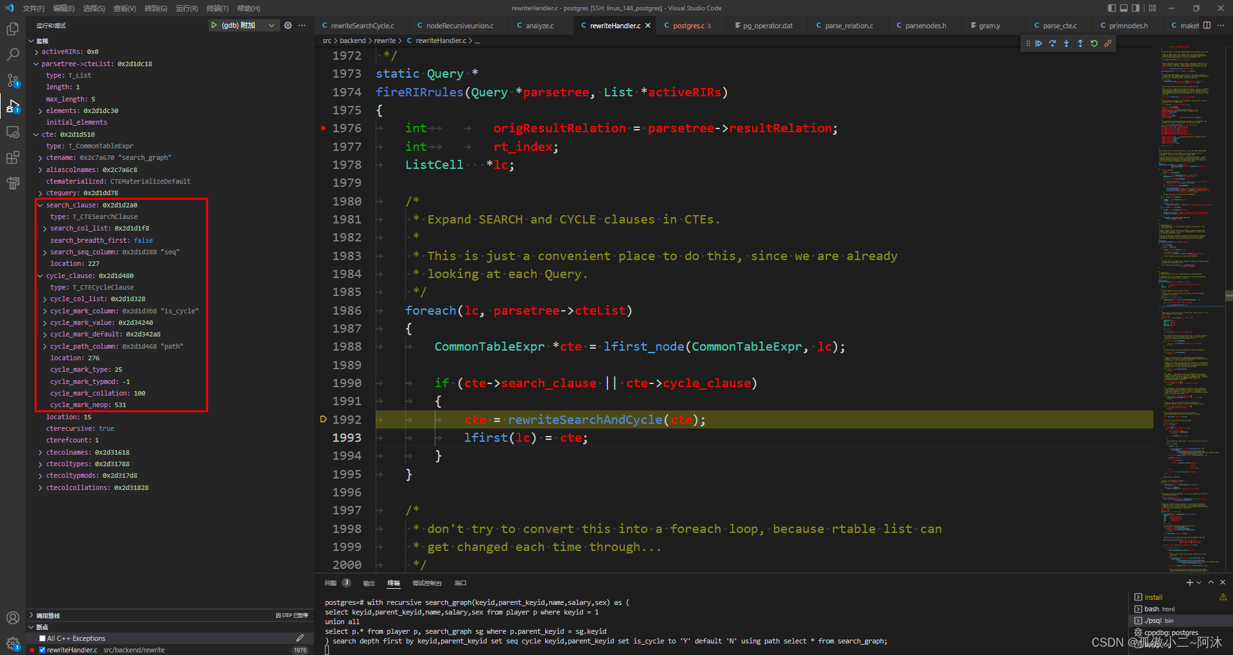Screen dimensions: 1233x655
Task: Open the 终端(T) menu
Action: pos(218,8)
